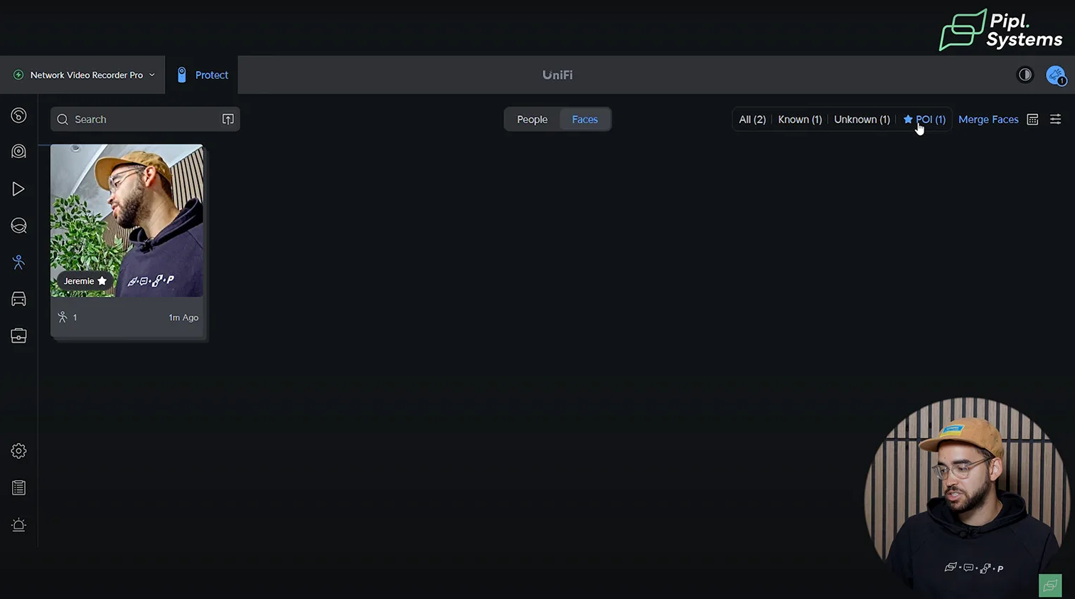The image size is (1075, 599).
Task: Open the cameras devices sidebar icon
Action: 18,152
